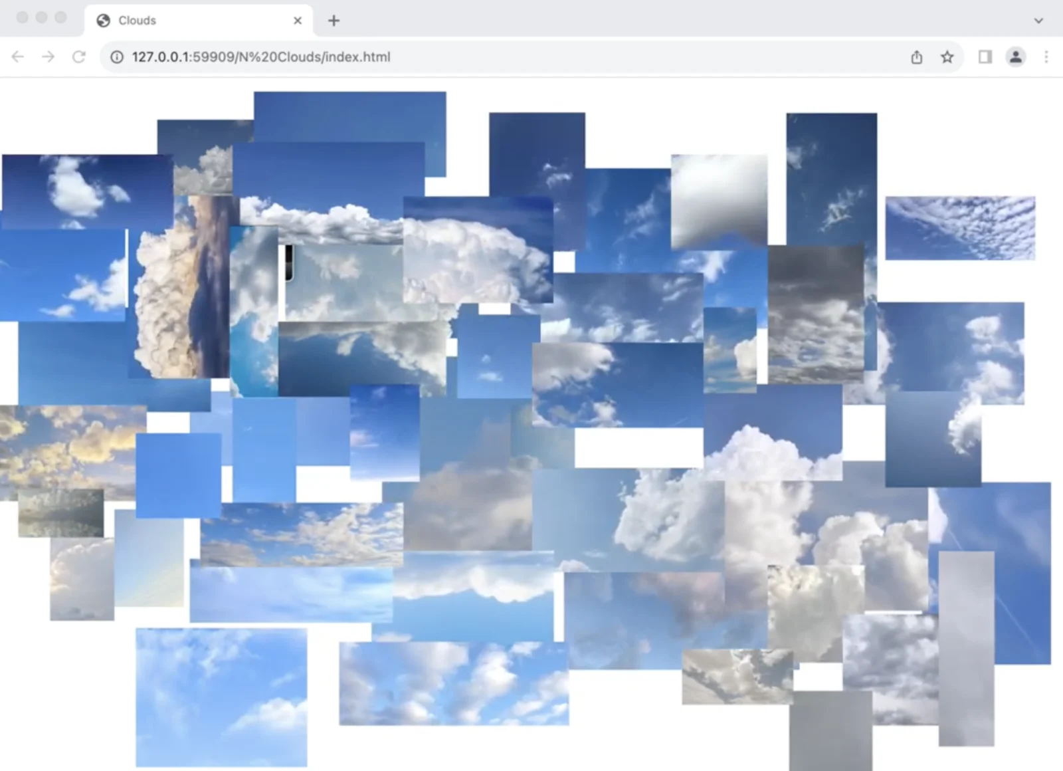Screen dimensions: 1063x771
Task: Click the rippled cirrocumulus cloud photo at far right
Action: (960, 228)
